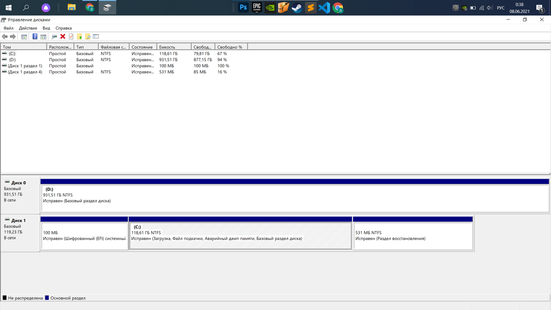
Task: Click the folder with magnifier icon
Action: tap(88, 36)
